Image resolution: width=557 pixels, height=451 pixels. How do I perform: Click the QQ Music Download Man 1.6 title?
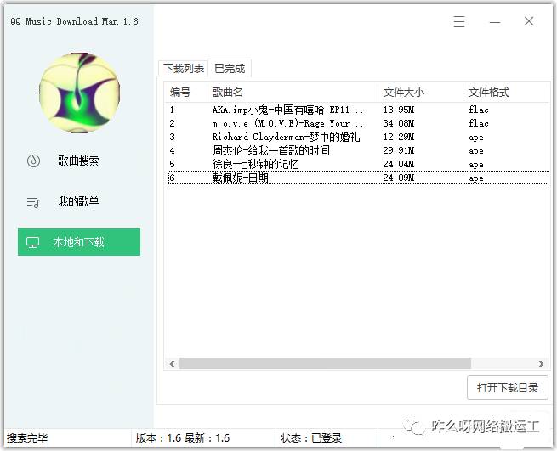(74, 21)
